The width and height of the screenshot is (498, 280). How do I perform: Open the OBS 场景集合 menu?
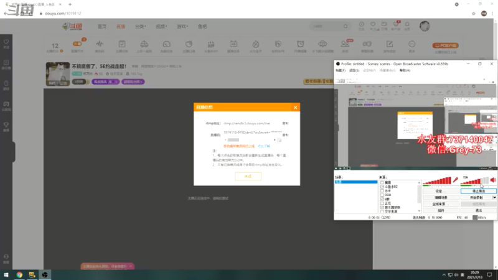click(x=387, y=70)
